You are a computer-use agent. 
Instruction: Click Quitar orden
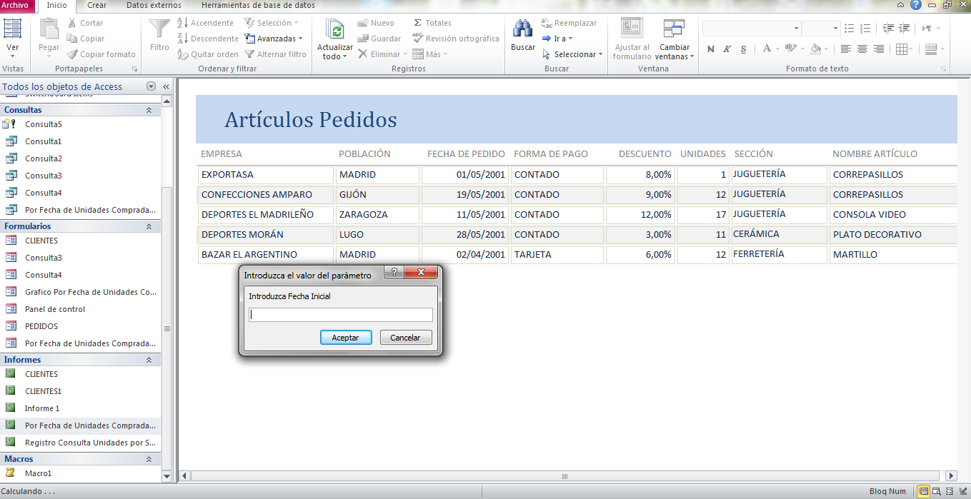coord(207,54)
